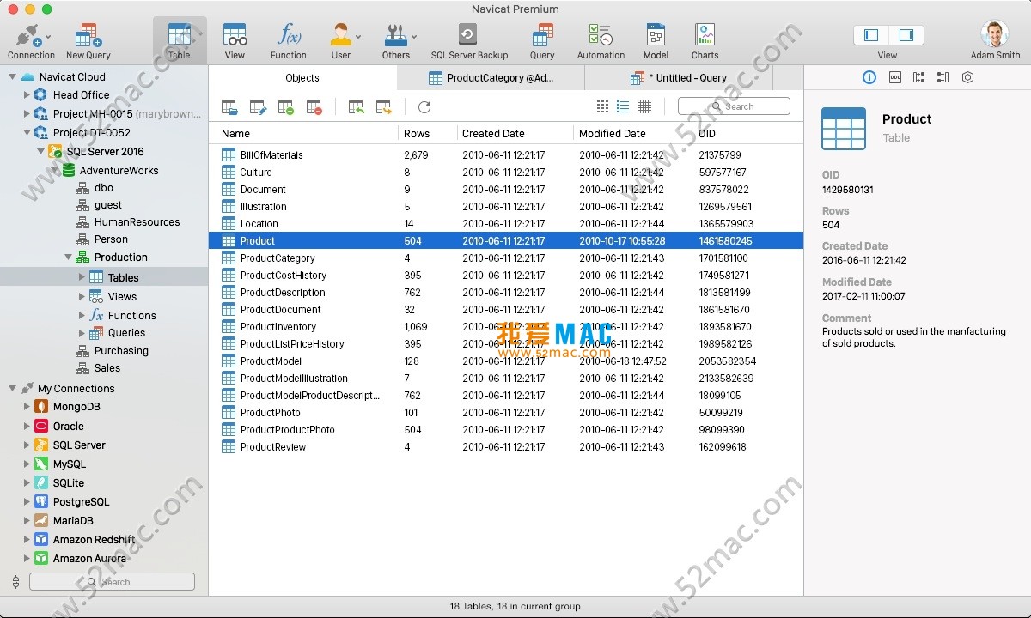Collapse the SQL Server 2016 connection

(40, 152)
